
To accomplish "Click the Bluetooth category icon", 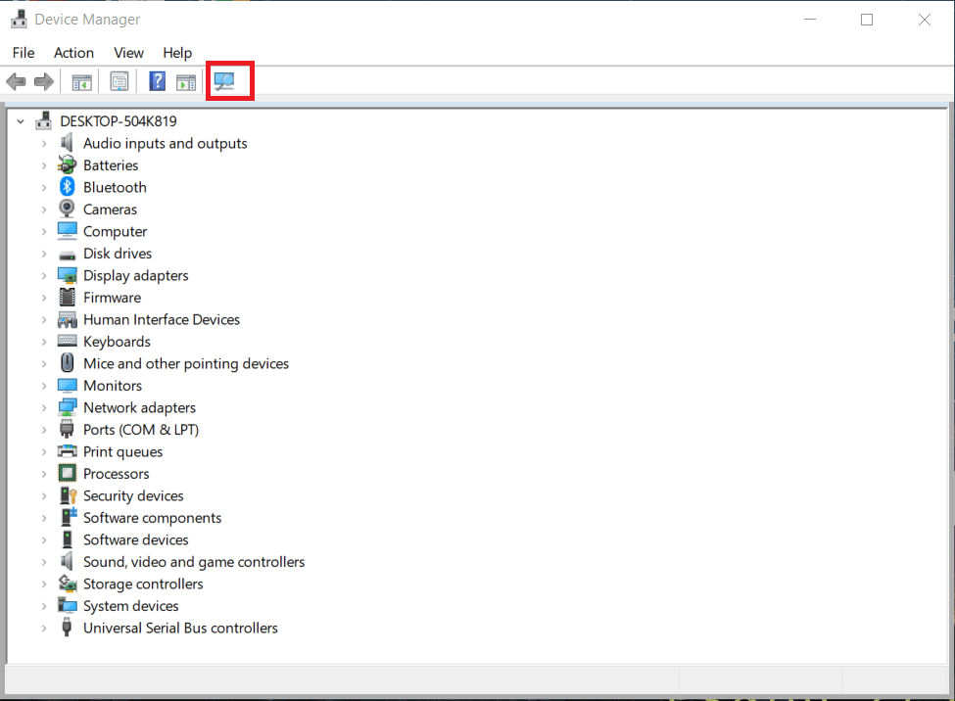I will click(x=67, y=187).
